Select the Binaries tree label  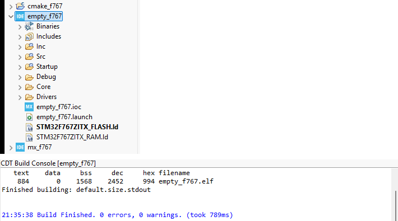pos(48,26)
